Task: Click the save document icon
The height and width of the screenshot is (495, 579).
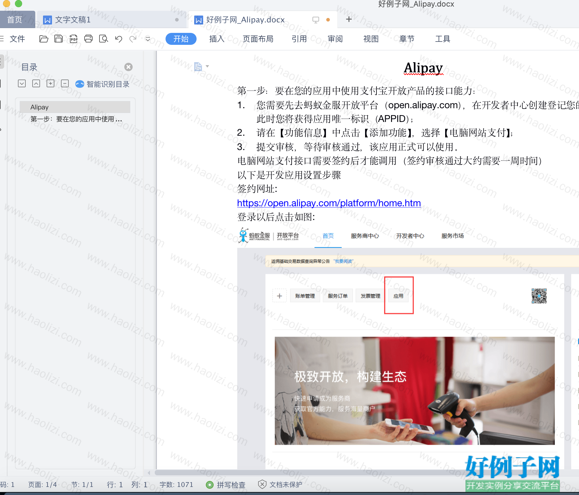Action: coord(59,39)
